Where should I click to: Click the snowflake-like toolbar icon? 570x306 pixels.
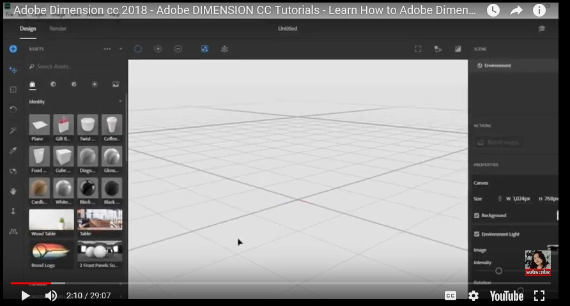point(225,49)
